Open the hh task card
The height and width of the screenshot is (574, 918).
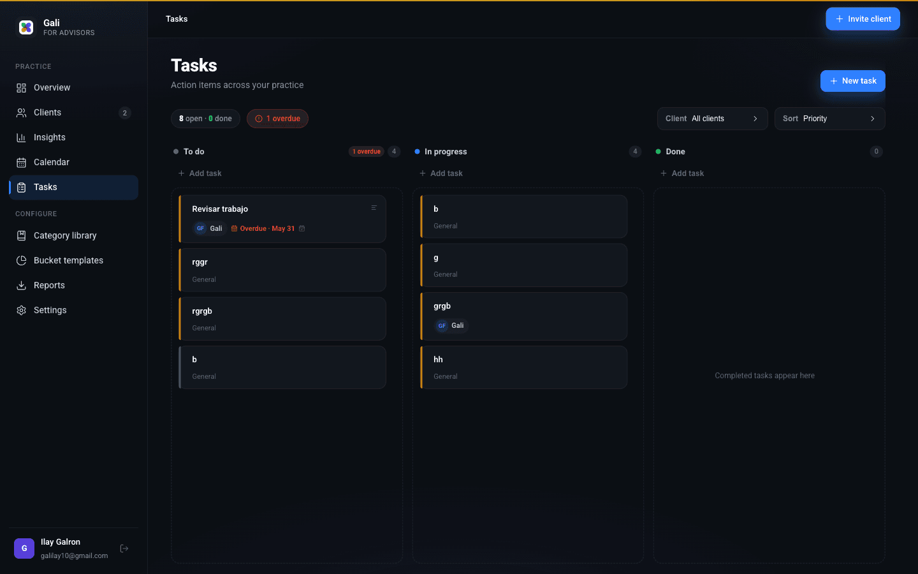point(524,367)
